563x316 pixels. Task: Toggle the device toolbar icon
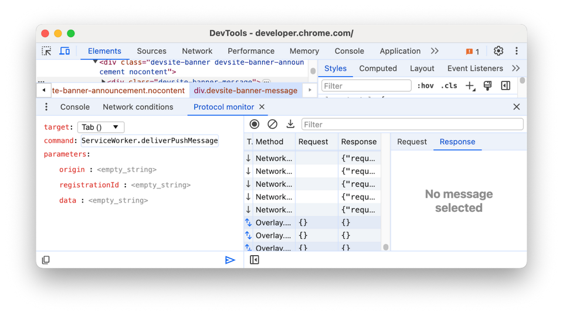pos(65,51)
